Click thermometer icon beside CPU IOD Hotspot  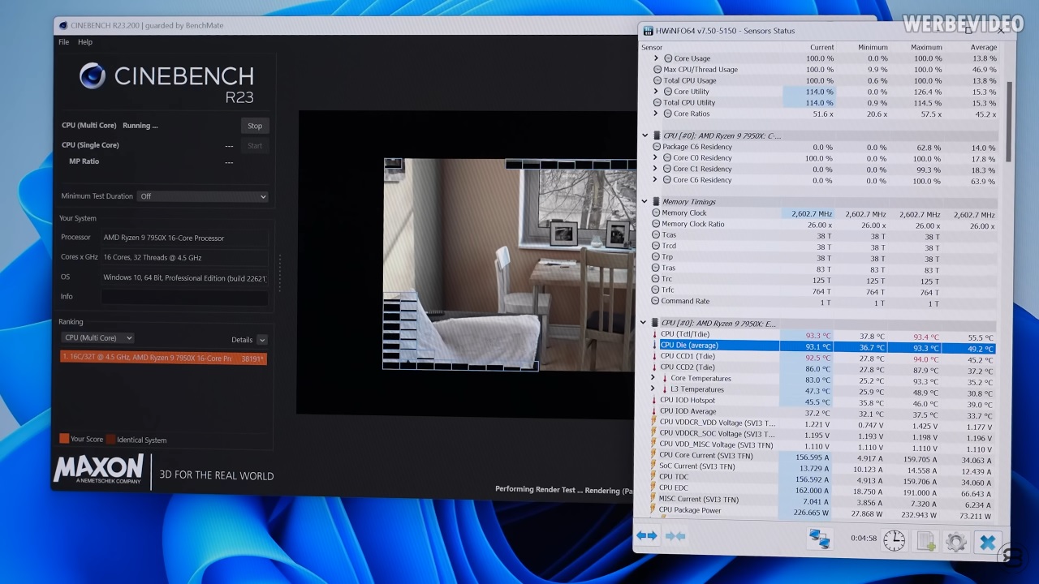click(654, 400)
